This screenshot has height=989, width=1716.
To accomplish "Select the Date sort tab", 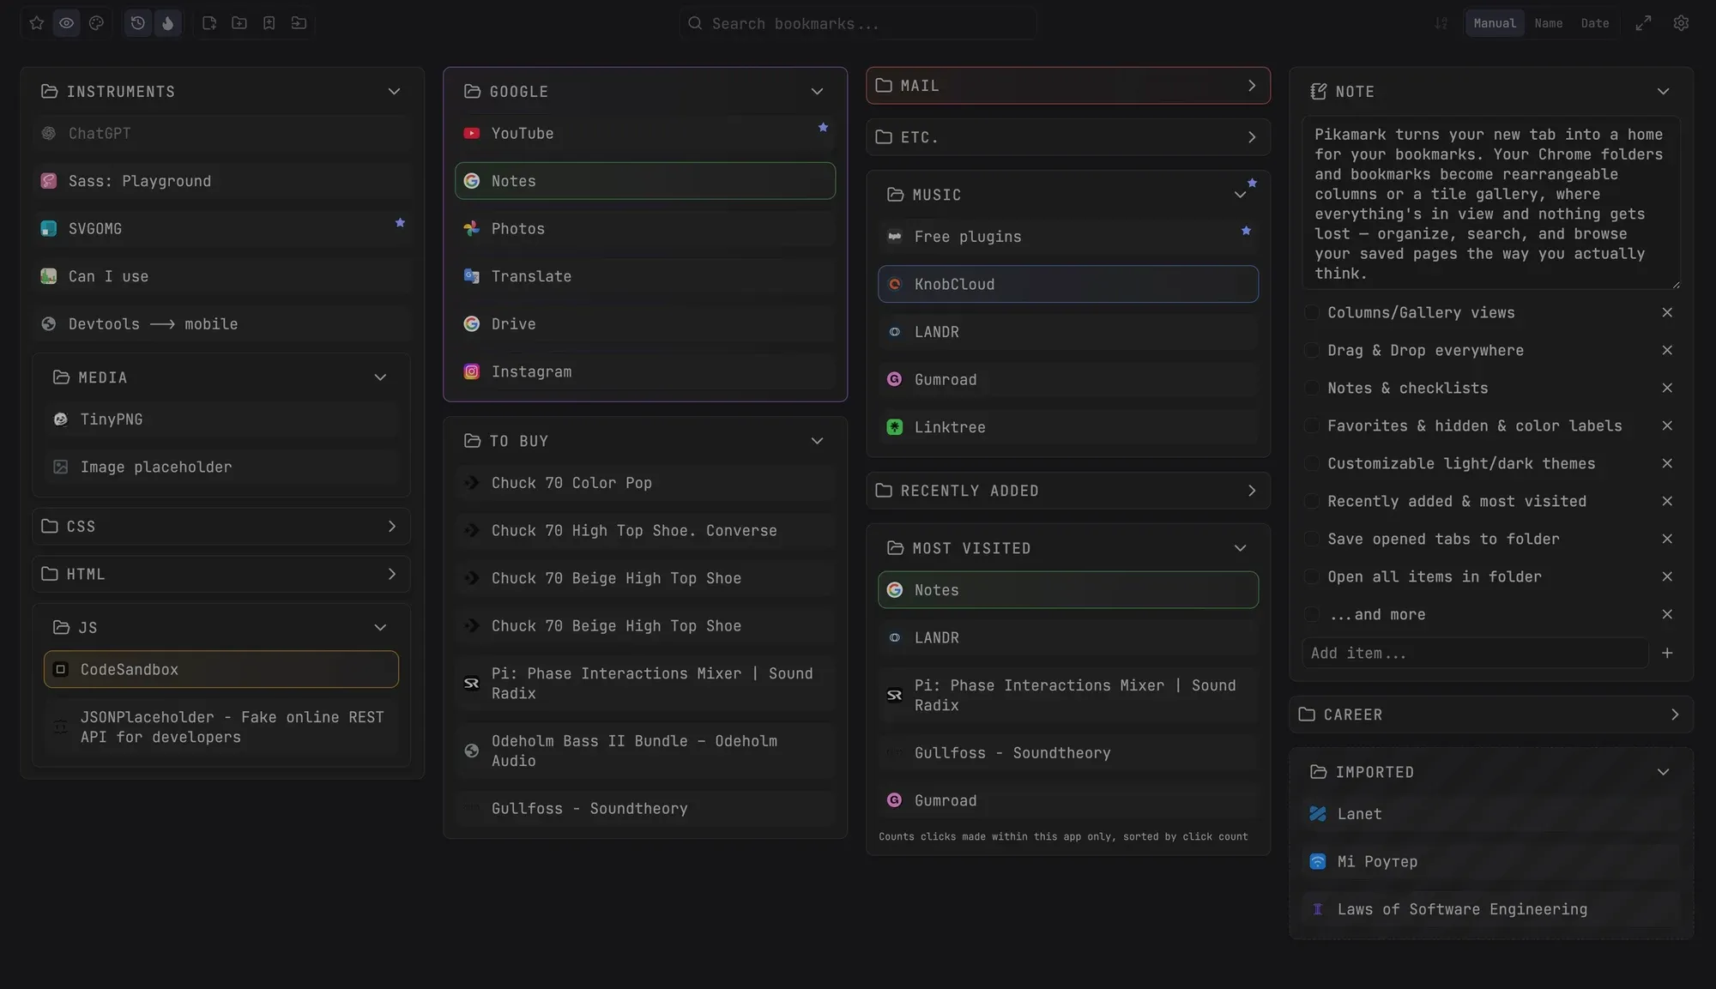I will click(1595, 23).
